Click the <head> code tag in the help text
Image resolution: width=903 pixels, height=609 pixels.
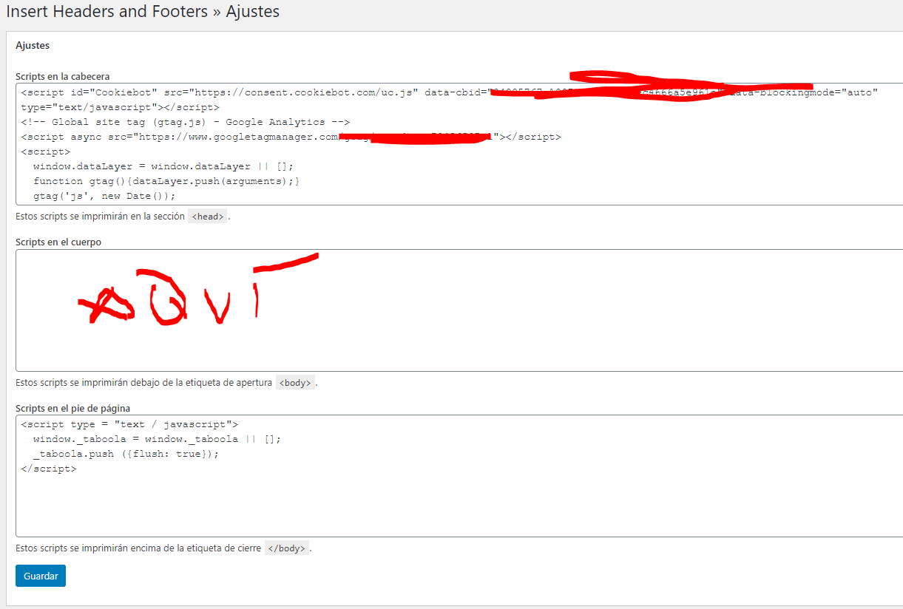(208, 217)
